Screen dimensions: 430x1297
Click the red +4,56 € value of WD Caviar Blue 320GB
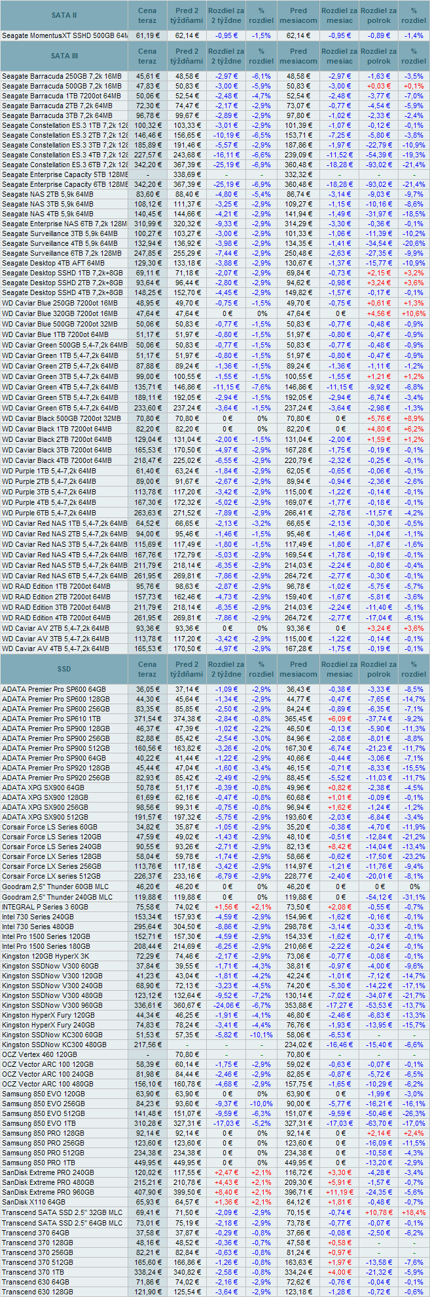pos(378,313)
